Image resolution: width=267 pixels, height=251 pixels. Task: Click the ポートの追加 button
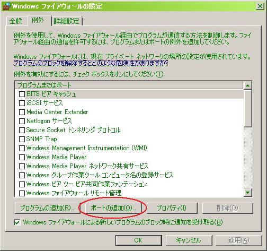pyautogui.click(x=113, y=208)
